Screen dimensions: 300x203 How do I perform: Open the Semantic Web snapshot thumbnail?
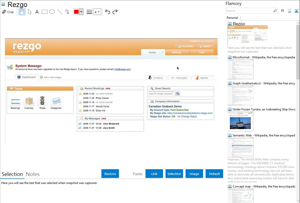pyautogui.click(x=240, y=147)
